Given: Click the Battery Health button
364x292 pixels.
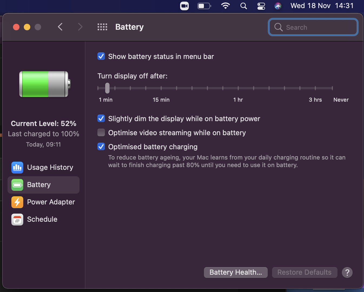Looking at the screenshot, I should click(x=236, y=272).
